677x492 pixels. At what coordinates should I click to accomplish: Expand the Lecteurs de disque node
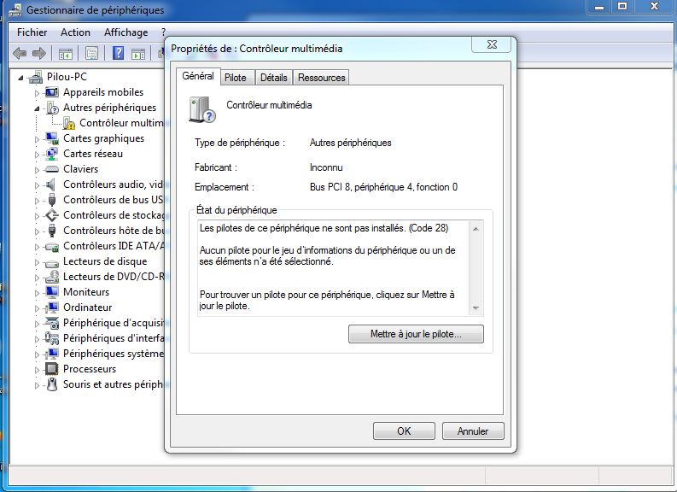pyautogui.click(x=37, y=262)
